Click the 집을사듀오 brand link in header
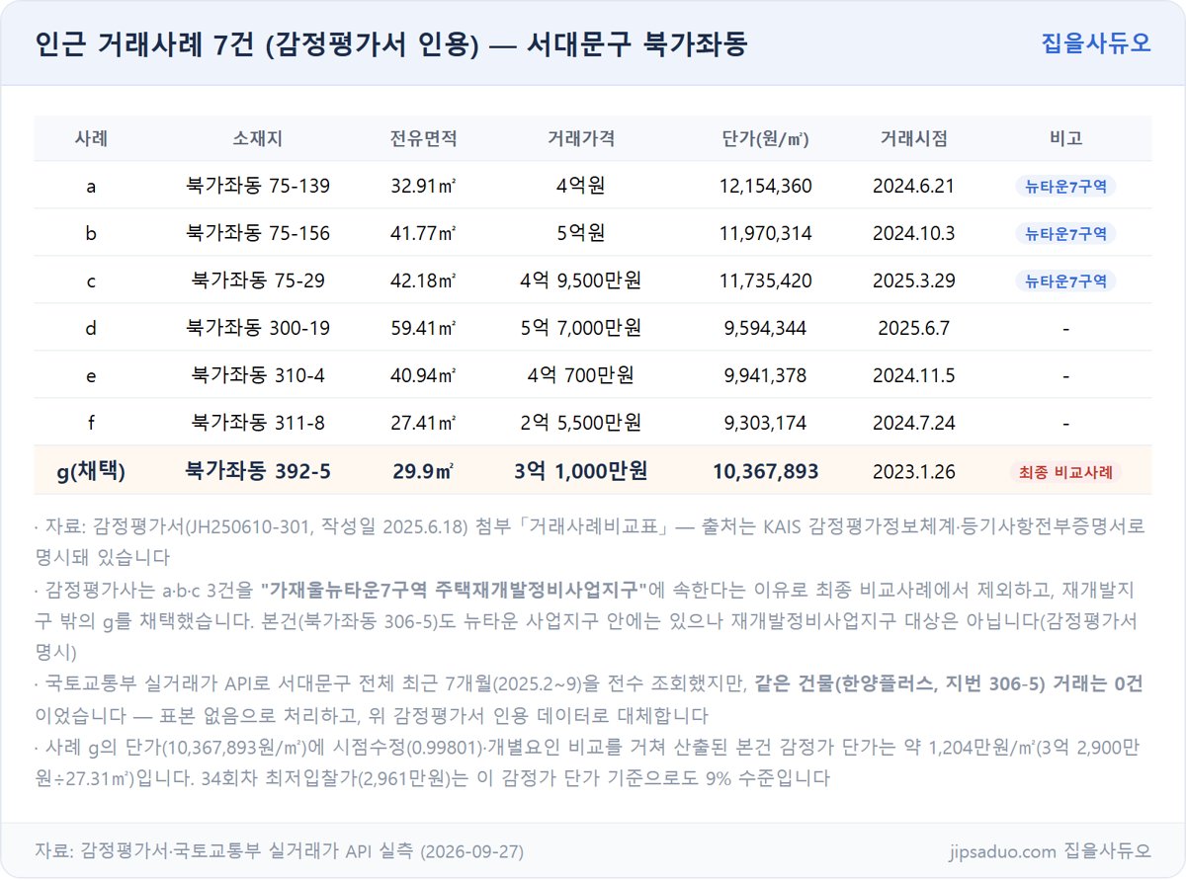 coord(1096,42)
